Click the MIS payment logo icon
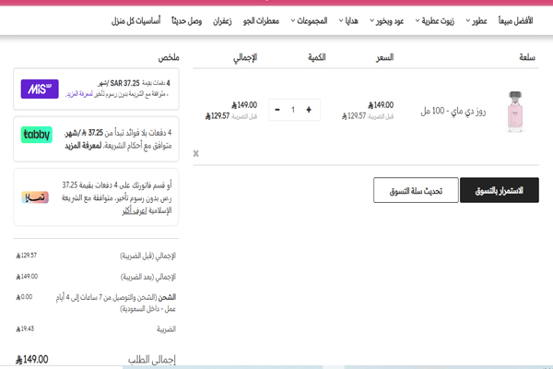The width and height of the screenshot is (553, 369). click(x=40, y=89)
